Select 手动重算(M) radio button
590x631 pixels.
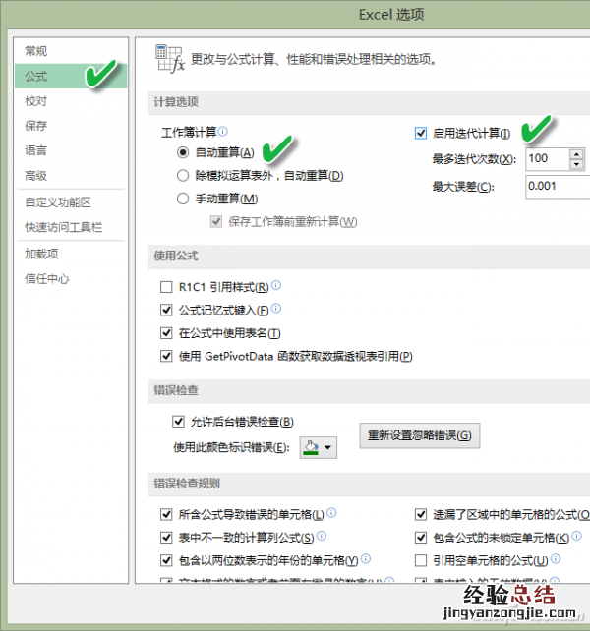click(183, 199)
